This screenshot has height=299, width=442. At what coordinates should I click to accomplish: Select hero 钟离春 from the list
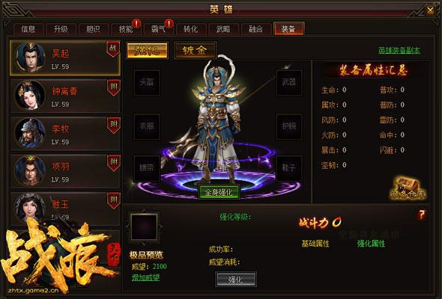[65, 96]
